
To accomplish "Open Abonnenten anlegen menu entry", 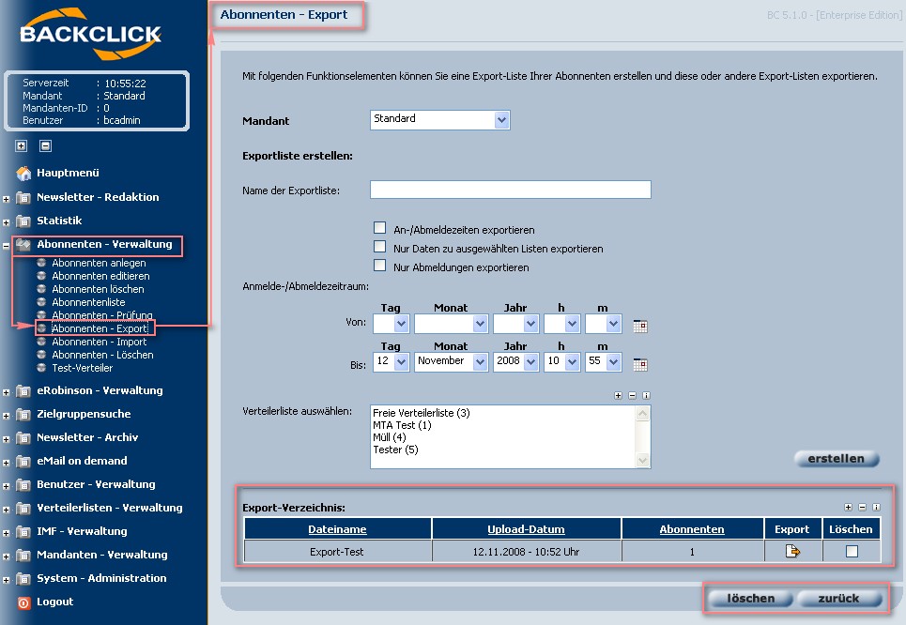I will click(99, 263).
